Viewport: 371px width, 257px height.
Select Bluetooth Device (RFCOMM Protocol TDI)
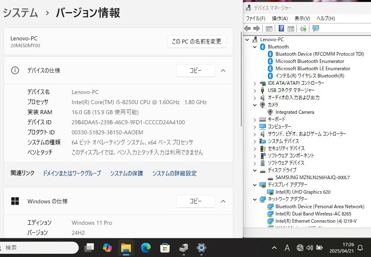click(x=319, y=54)
